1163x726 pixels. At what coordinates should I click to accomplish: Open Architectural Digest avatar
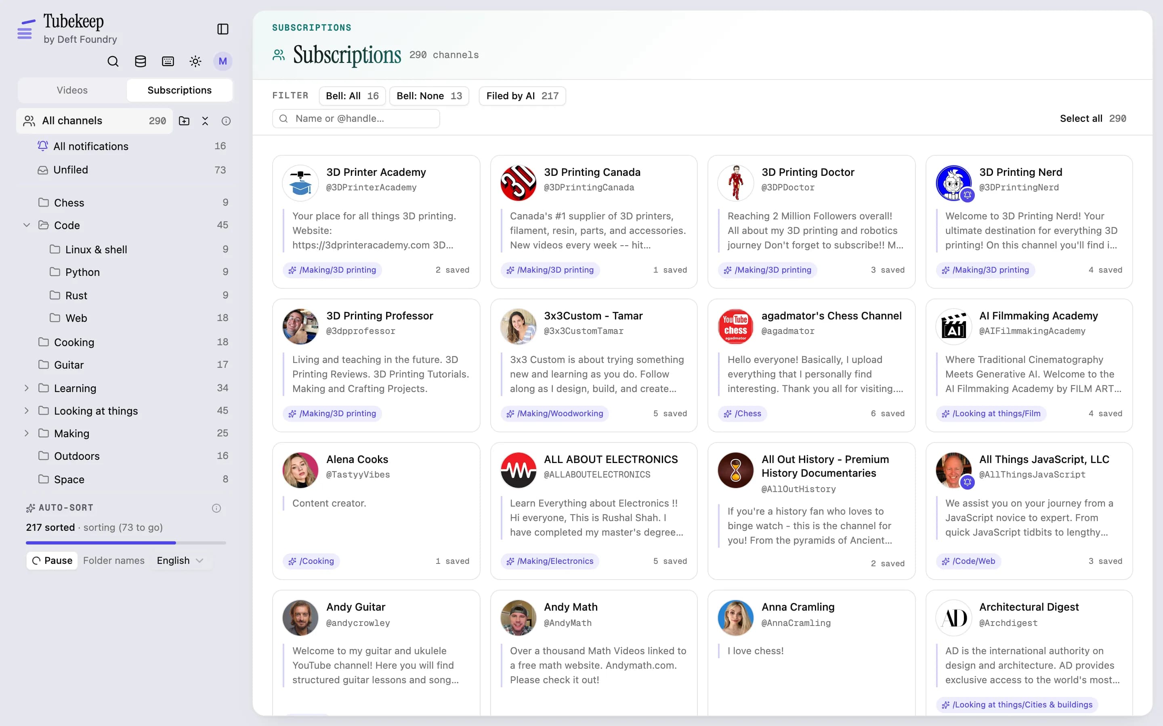coord(953,618)
